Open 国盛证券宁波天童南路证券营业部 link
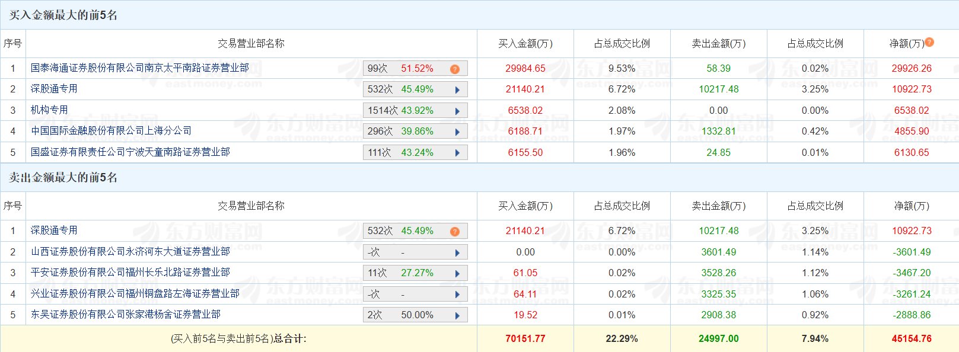Image resolution: width=959 pixels, height=352 pixels. coord(130,152)
